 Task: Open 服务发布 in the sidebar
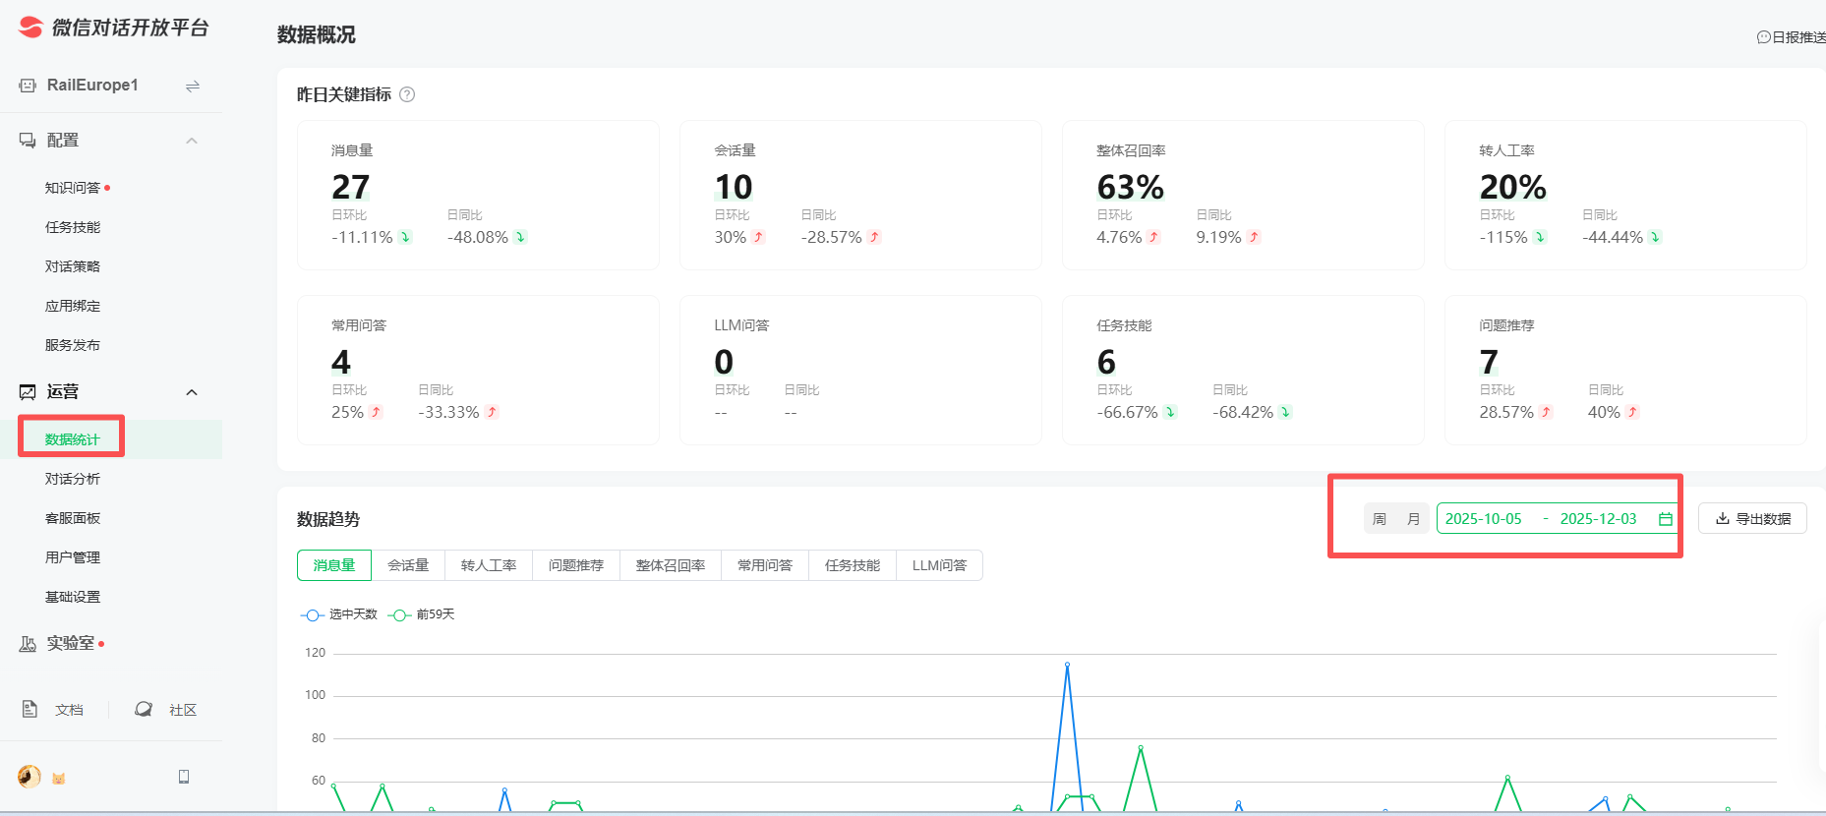pyautogui.click(x=73, y=345)
